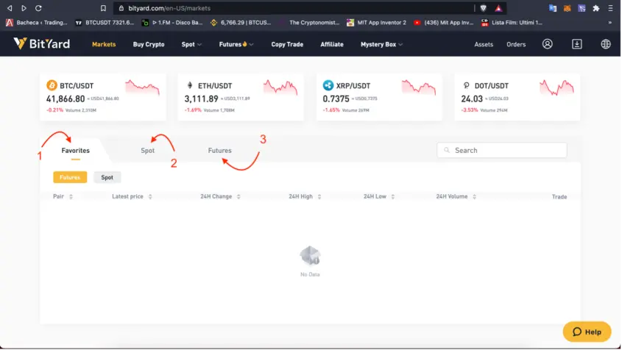Focus the markets Search field
Image resolution: width=622 pixels, height=350 pixels.
(x=502, y=150)
